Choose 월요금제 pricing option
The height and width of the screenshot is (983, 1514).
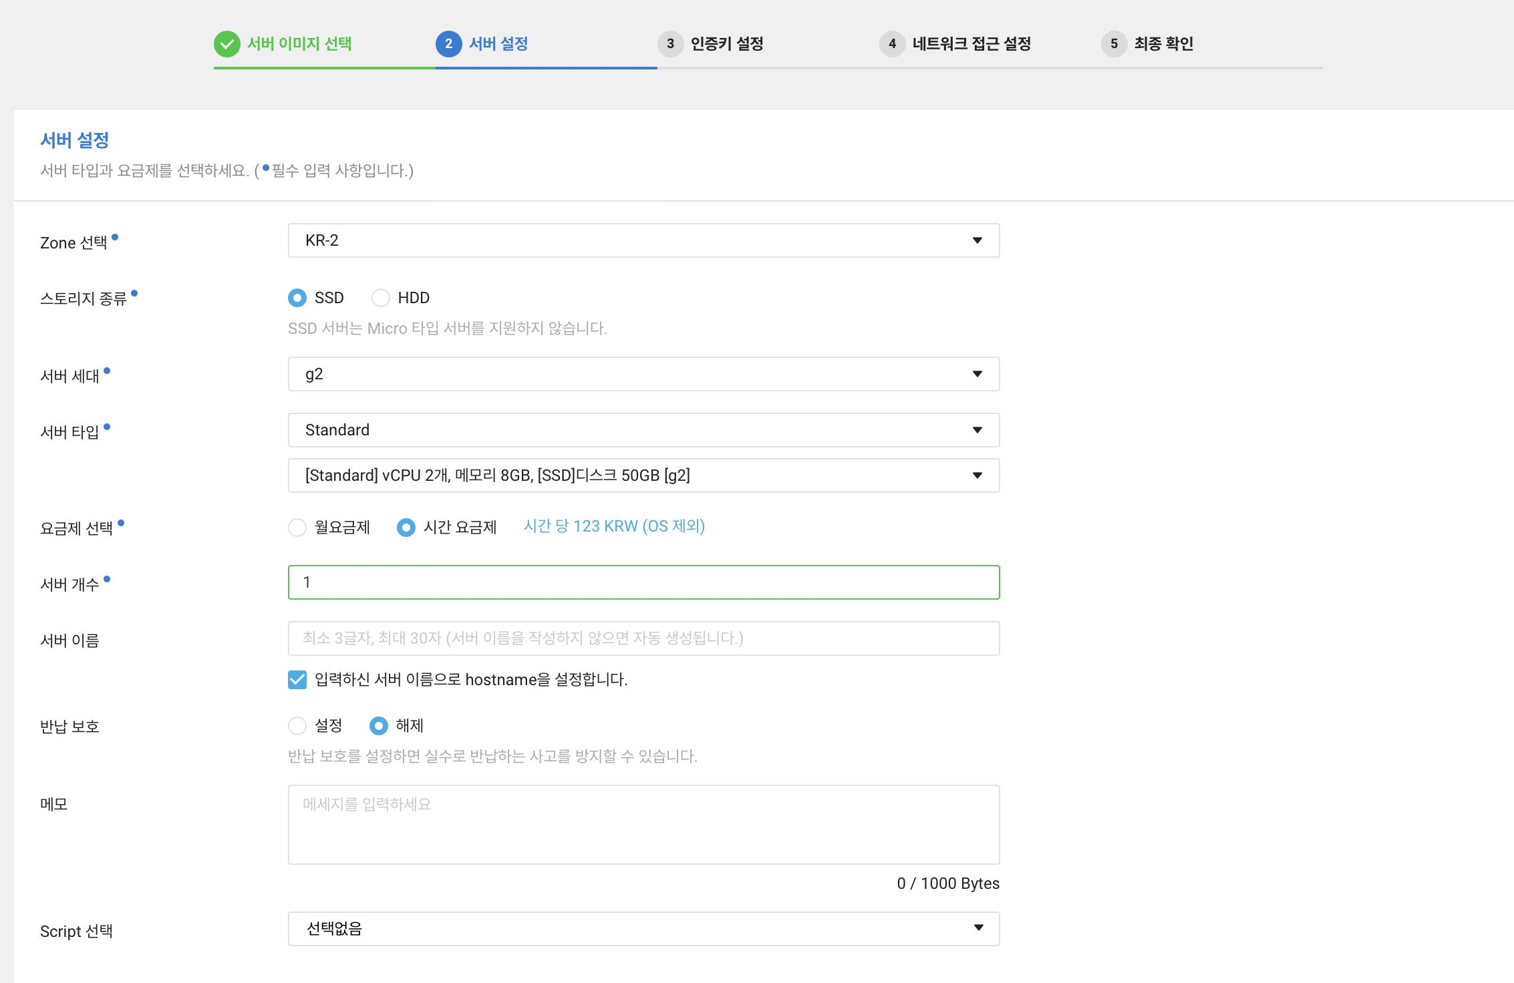point(297,528)
